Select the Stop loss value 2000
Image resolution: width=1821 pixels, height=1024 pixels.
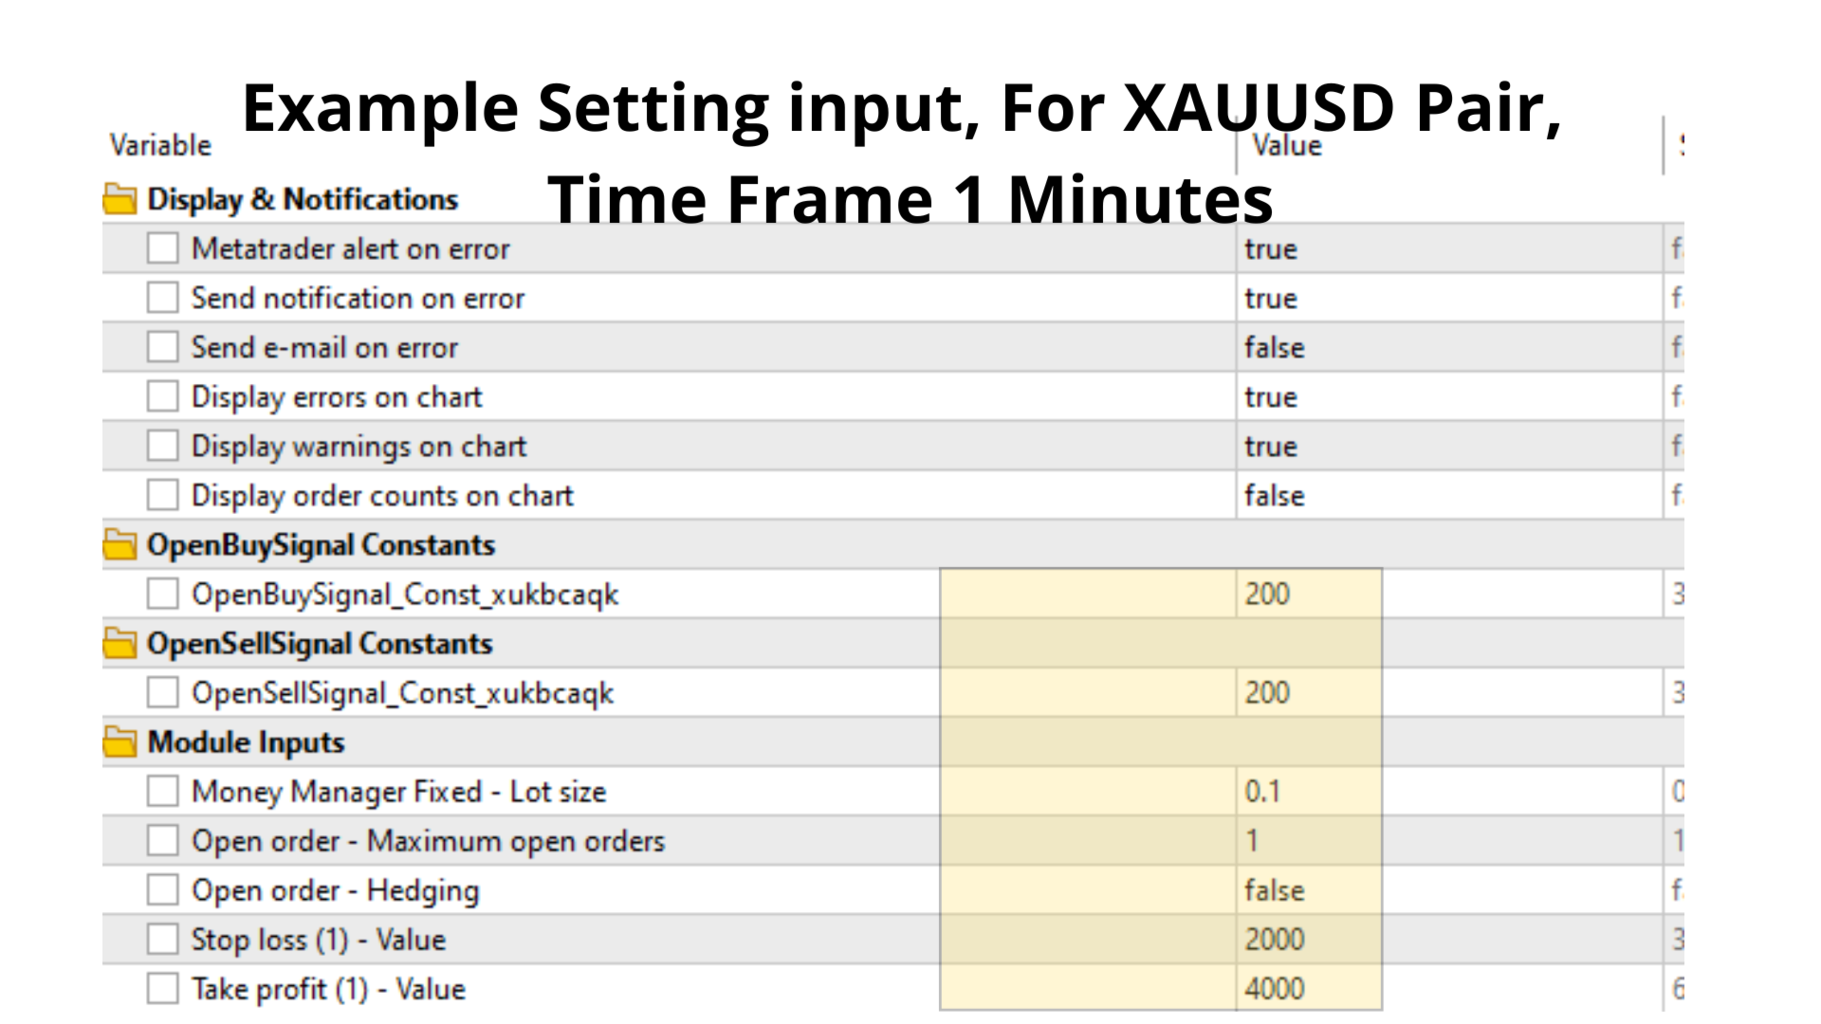point(1274,940)
